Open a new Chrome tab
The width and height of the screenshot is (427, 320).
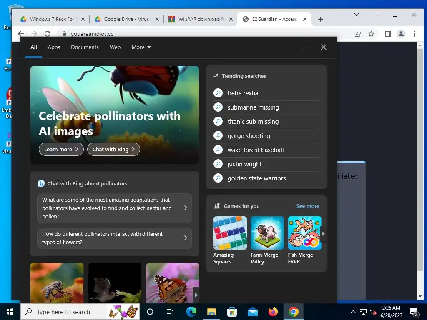(x=321, y=19)
